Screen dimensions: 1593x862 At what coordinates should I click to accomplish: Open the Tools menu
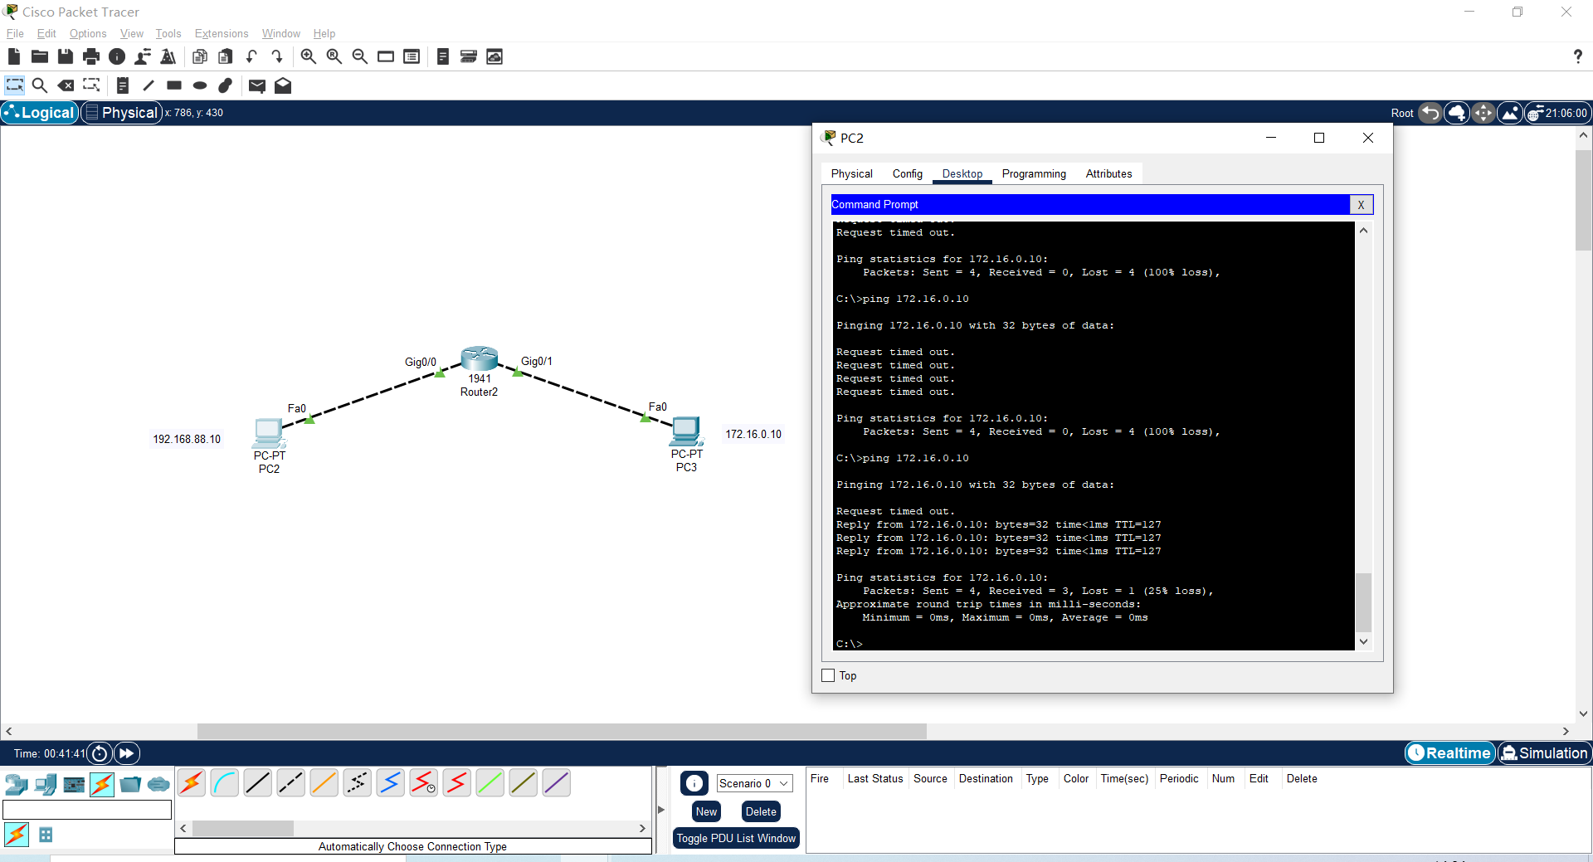pos(168,33)
